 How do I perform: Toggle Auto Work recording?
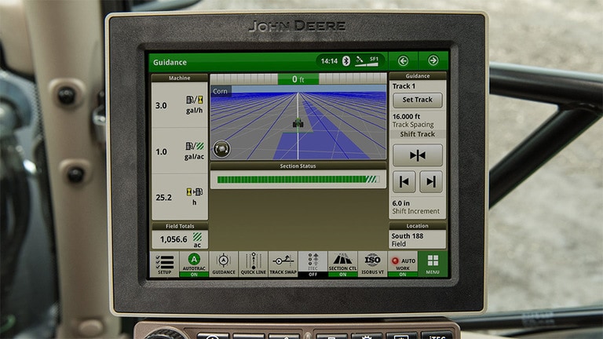tap(402, 264)
